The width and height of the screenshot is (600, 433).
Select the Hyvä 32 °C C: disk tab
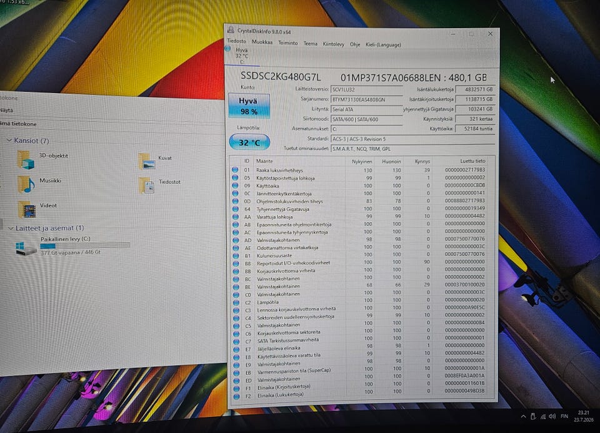pos(238,56)
